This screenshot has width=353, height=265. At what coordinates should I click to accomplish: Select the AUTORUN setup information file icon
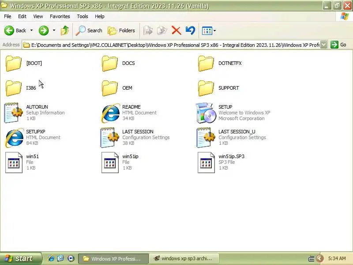[14, 113]
